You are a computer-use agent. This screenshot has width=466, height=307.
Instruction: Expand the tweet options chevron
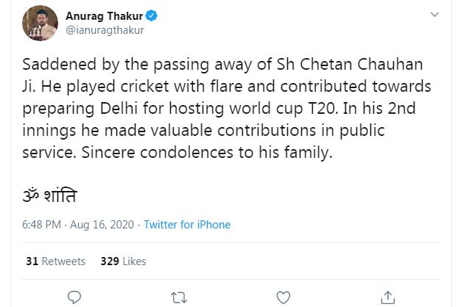[x=434, y=14]
